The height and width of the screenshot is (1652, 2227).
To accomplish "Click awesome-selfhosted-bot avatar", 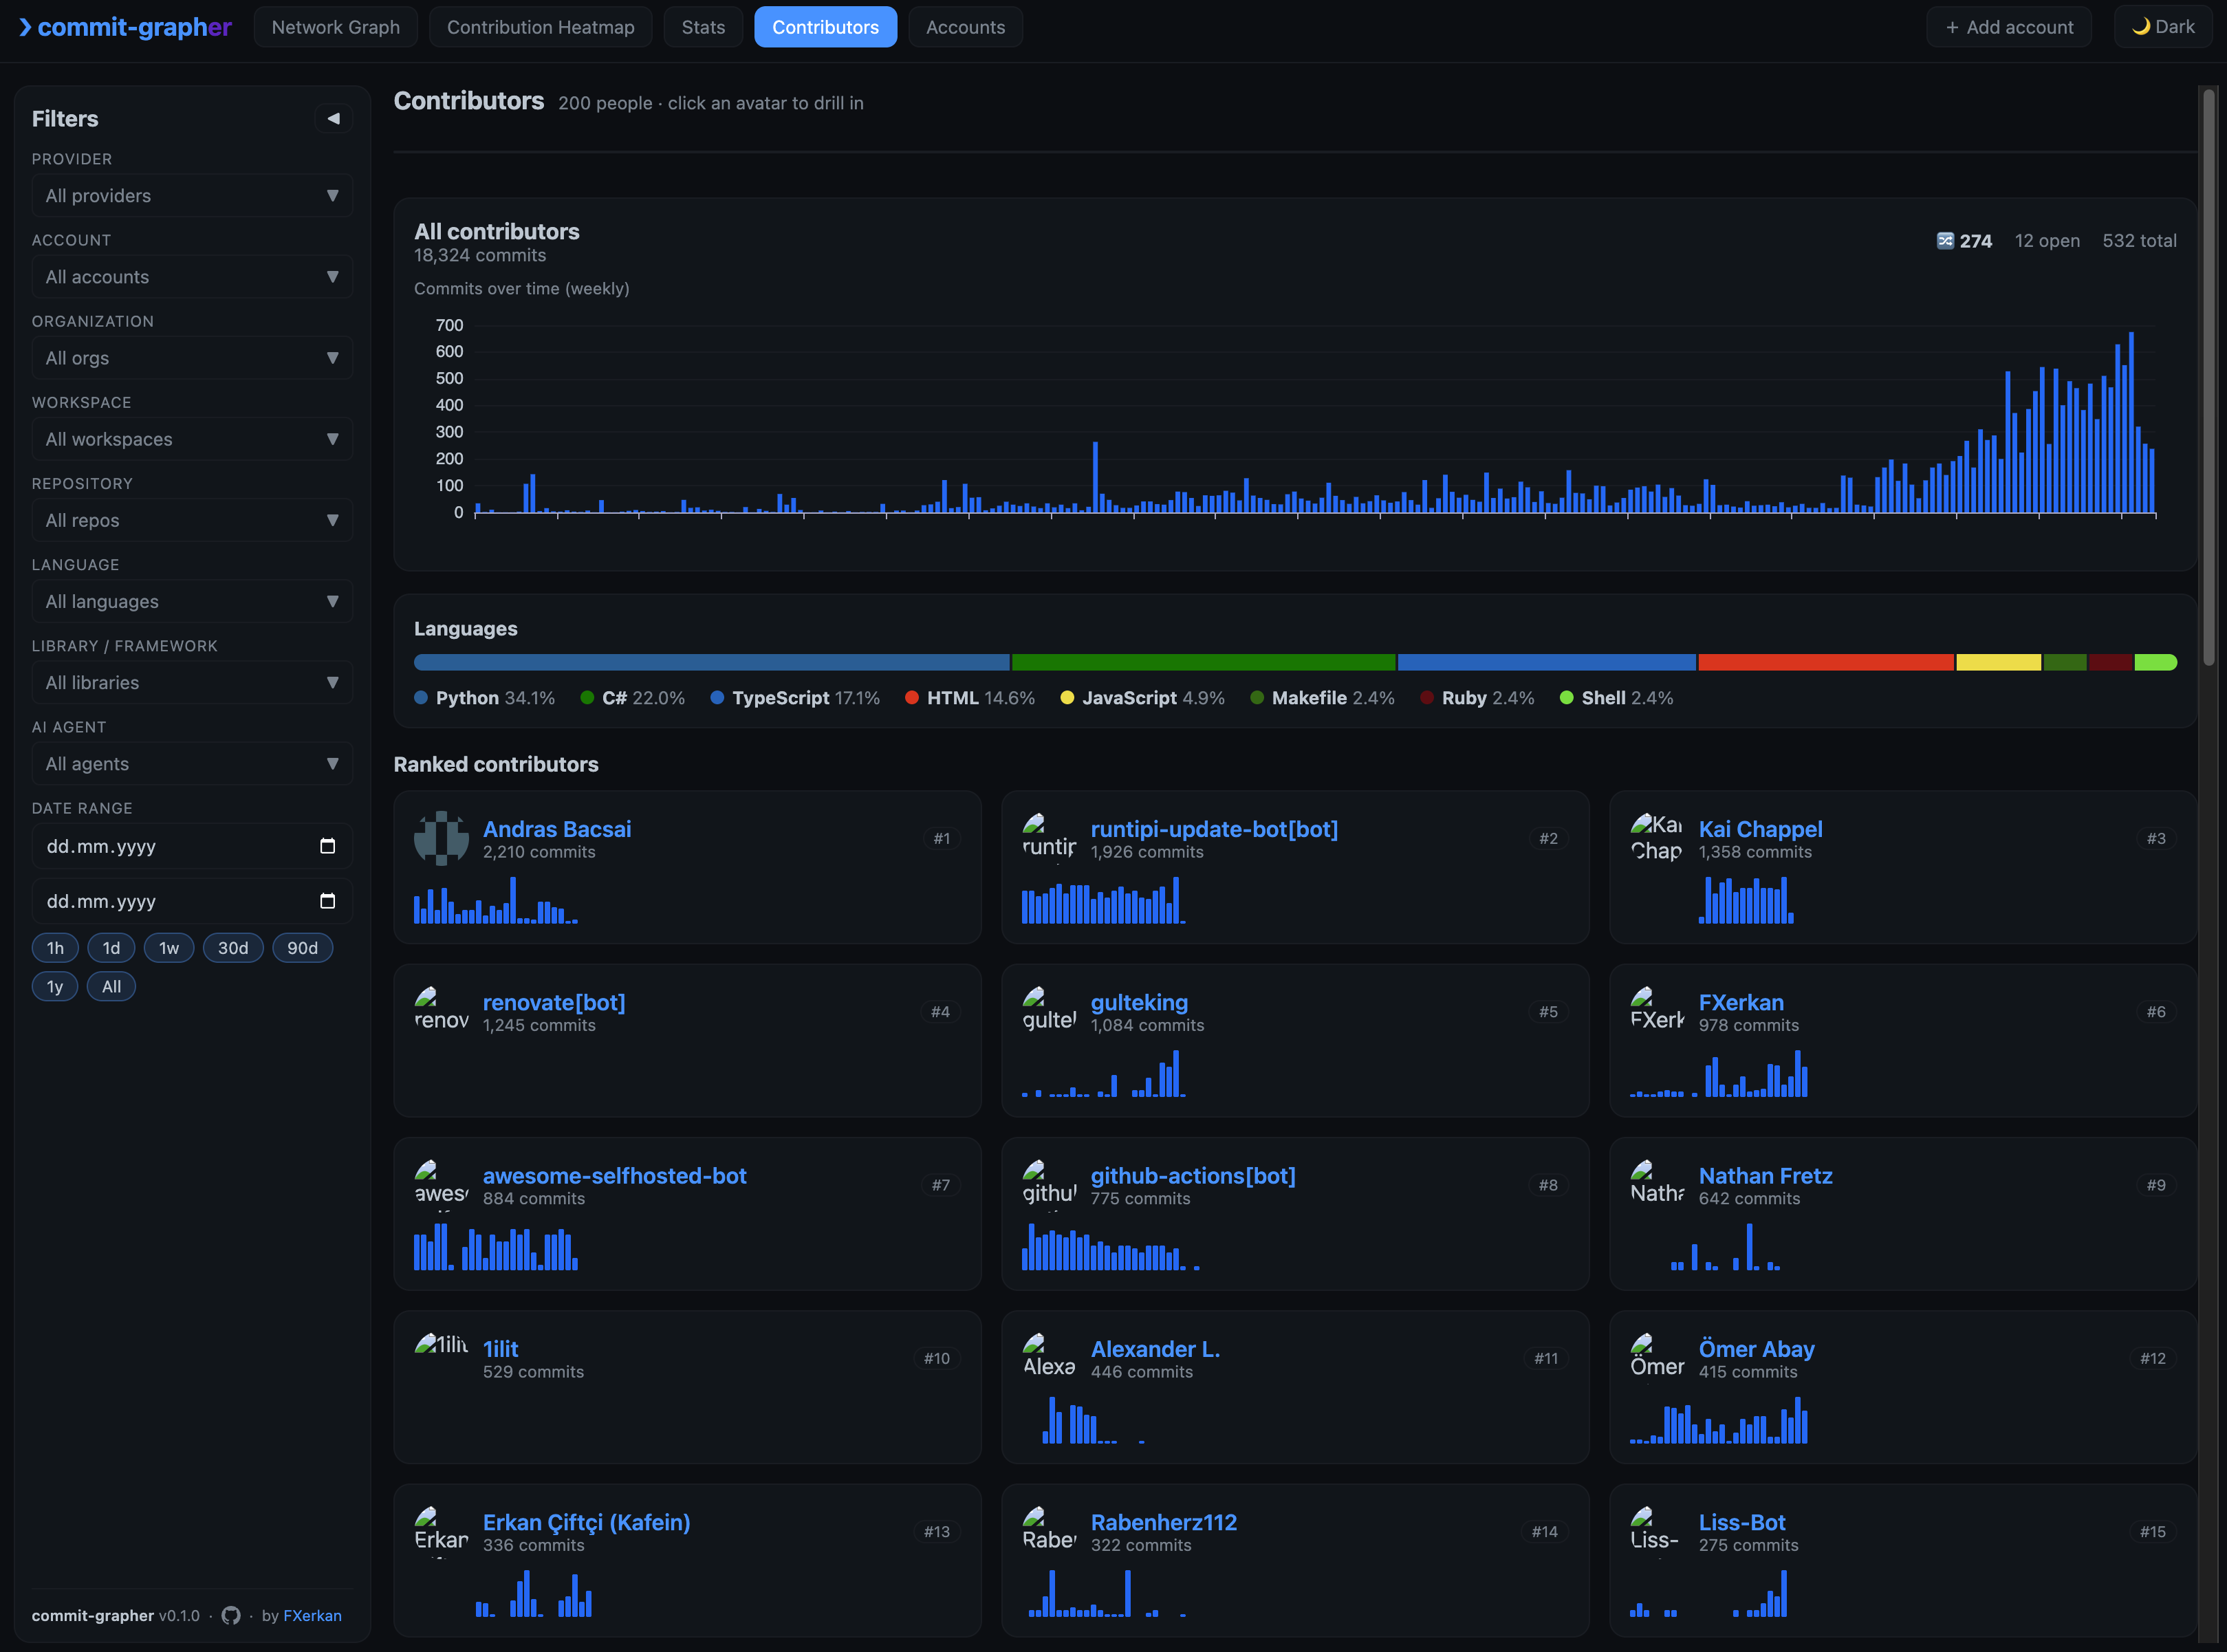I will click(441, 1184).
